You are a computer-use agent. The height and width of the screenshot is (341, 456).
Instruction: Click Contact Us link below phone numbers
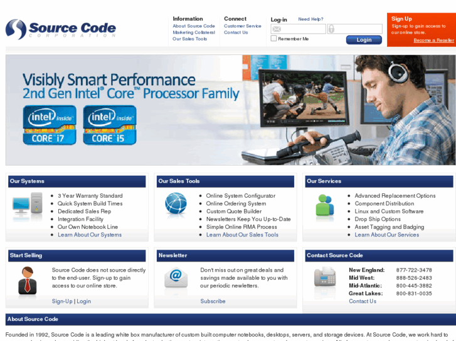(x=363, y=301)
